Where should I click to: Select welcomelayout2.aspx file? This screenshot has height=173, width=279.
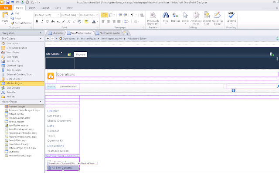(x=20, y=156)
